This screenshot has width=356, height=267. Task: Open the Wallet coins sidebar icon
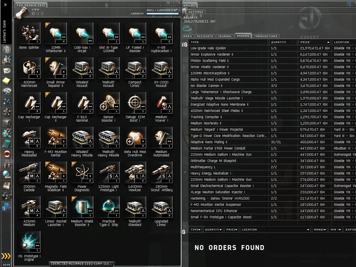(x=7, y=133)
